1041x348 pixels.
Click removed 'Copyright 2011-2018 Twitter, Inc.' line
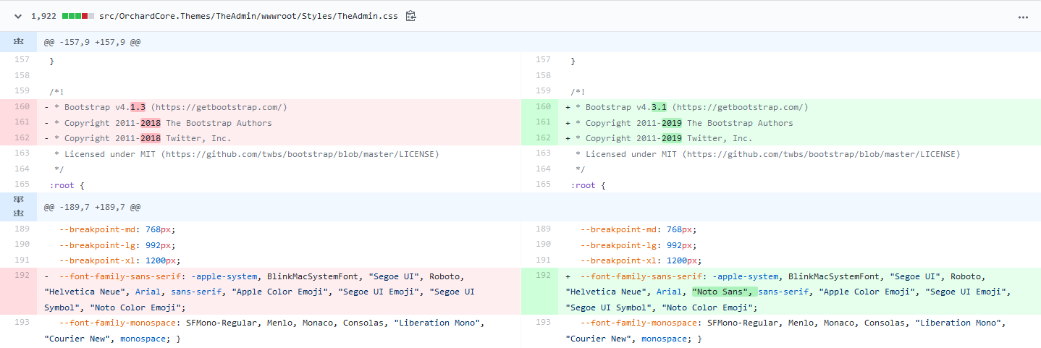(279, 138)
